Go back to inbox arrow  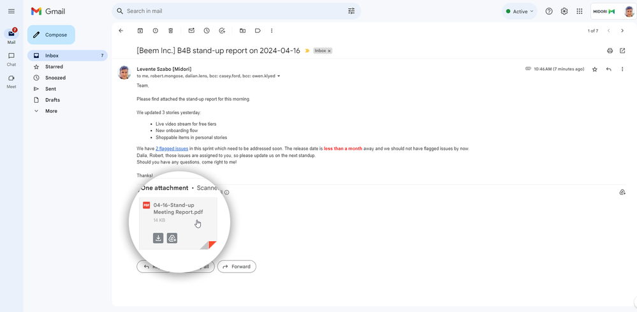point(121,31)
